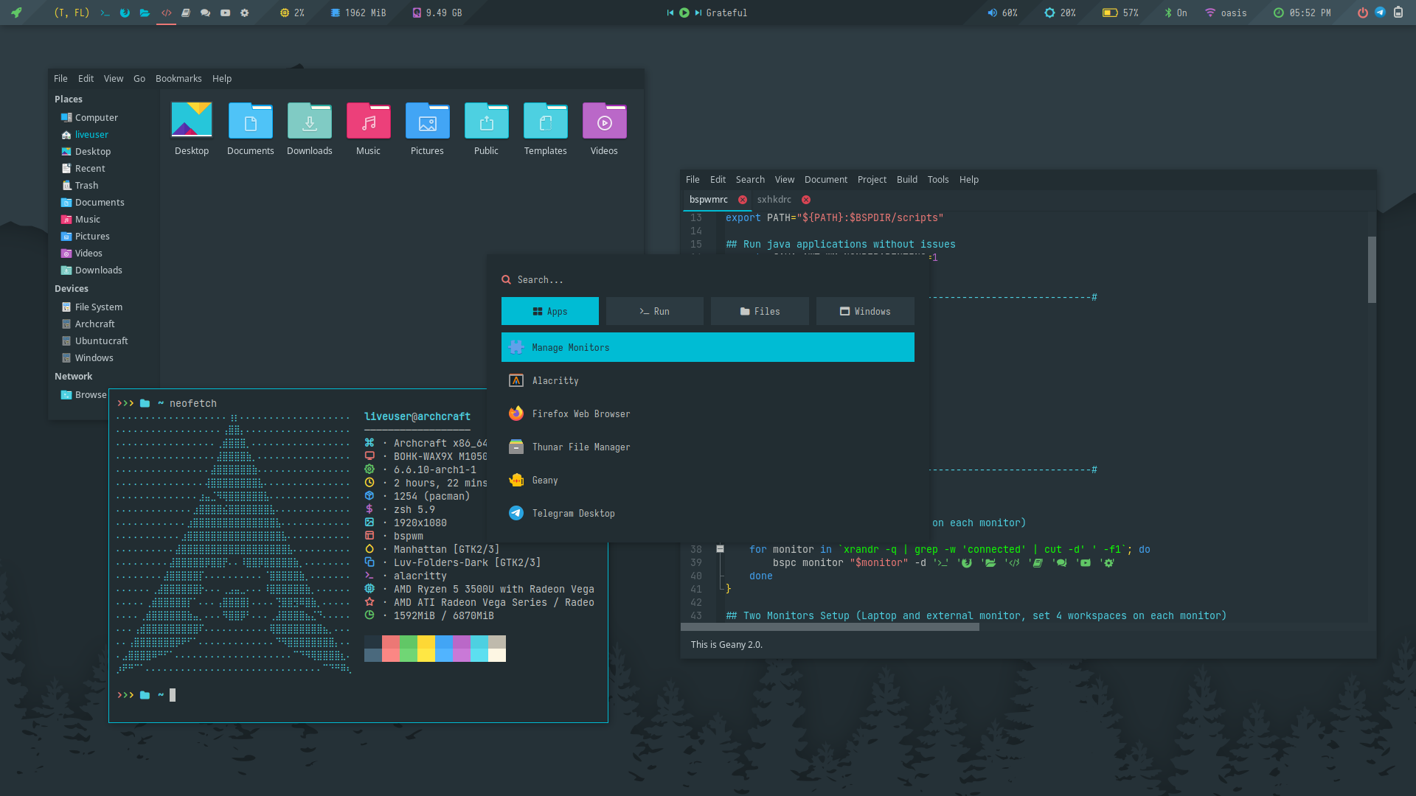This screenshot has height=796, width=1416.
Task: Open the Bookmarks menu in the file manager
Action: click(x=178, y=79)
